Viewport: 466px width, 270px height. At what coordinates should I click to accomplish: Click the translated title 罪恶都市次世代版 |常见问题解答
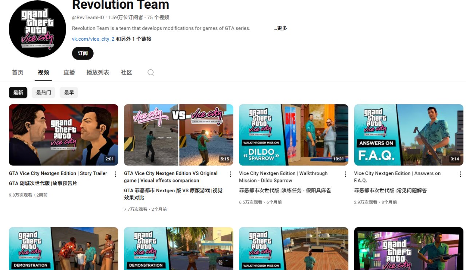(x=390, y=190)
